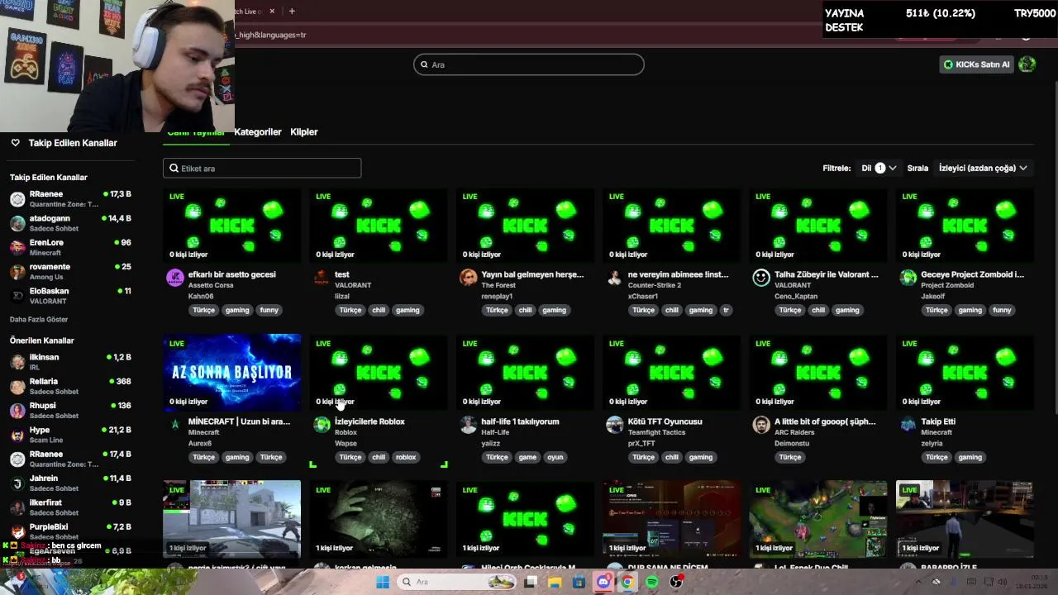Screen dimensions: 1058x595
Task: Open Discord from the taskbar
Action: [603, 582]
